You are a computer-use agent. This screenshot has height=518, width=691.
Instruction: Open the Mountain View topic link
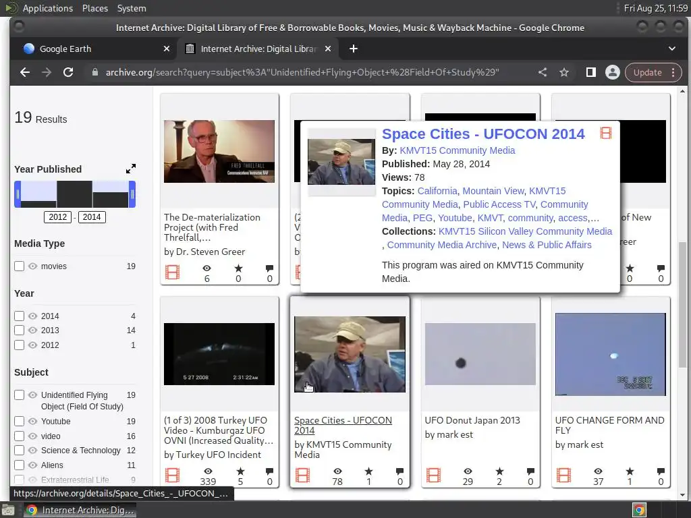pos(493,191)
